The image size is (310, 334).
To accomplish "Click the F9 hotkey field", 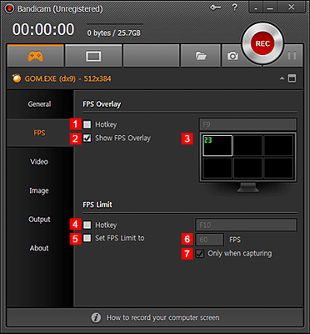I will tap(247, 124).
